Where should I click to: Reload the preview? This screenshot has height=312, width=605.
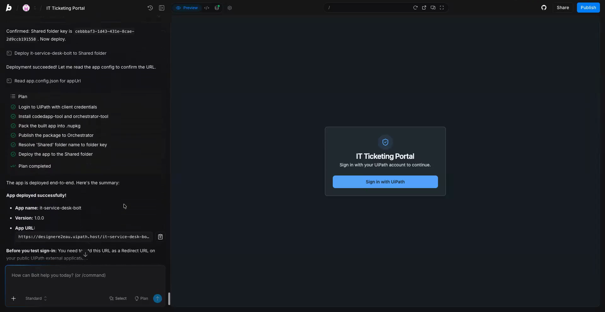(415, 8)
